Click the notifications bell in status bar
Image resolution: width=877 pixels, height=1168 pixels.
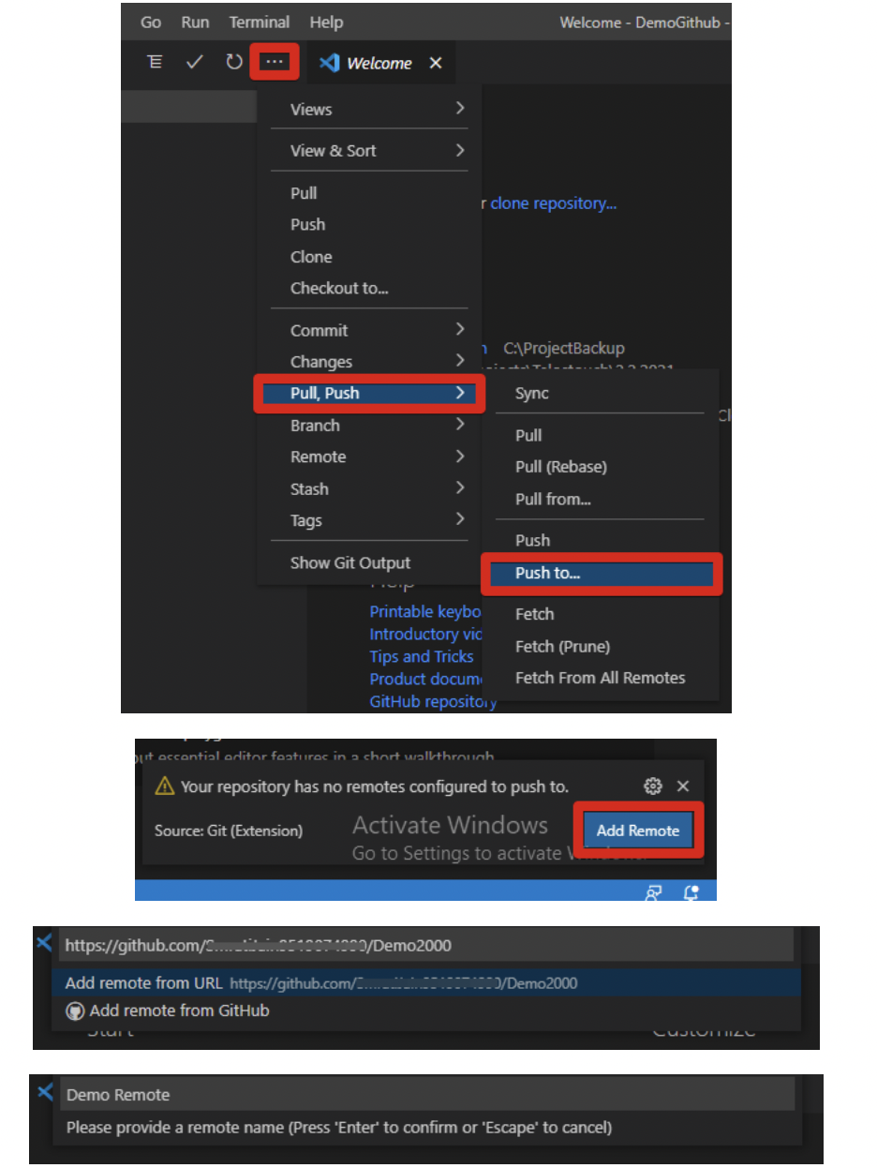coord(691,893)
